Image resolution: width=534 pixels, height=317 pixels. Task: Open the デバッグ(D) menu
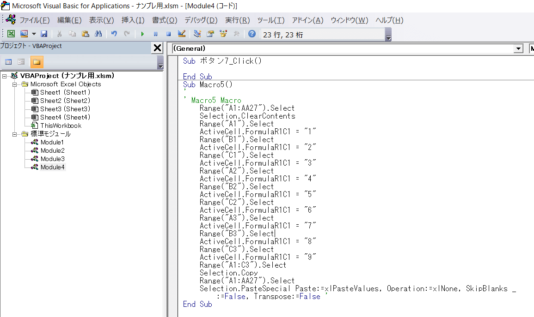pos(201,20)
